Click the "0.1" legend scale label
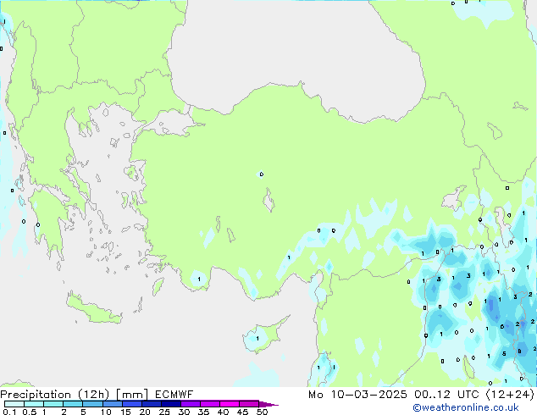Screen dimensions: 537x415 [x=9, y=412]
